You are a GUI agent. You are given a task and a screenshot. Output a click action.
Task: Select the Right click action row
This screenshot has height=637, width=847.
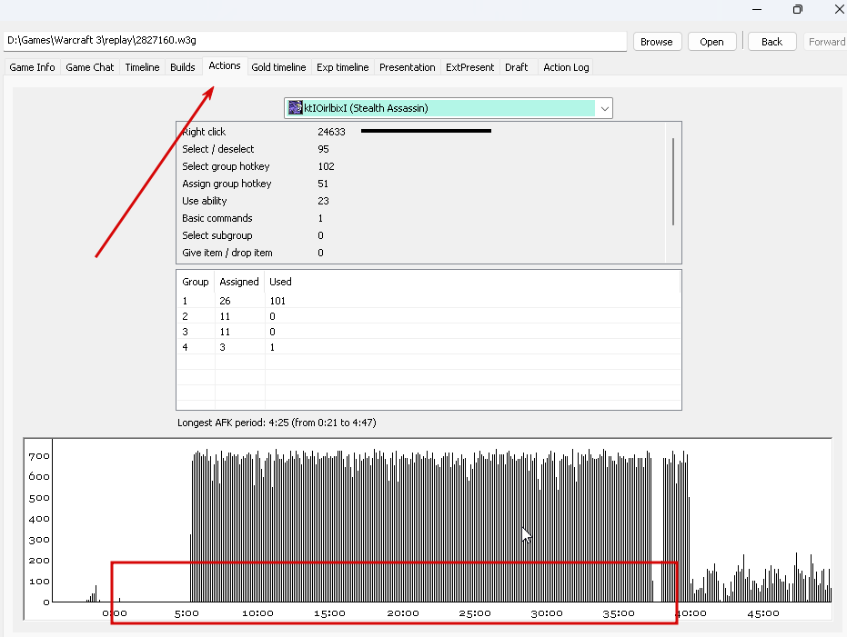[421, 132]
